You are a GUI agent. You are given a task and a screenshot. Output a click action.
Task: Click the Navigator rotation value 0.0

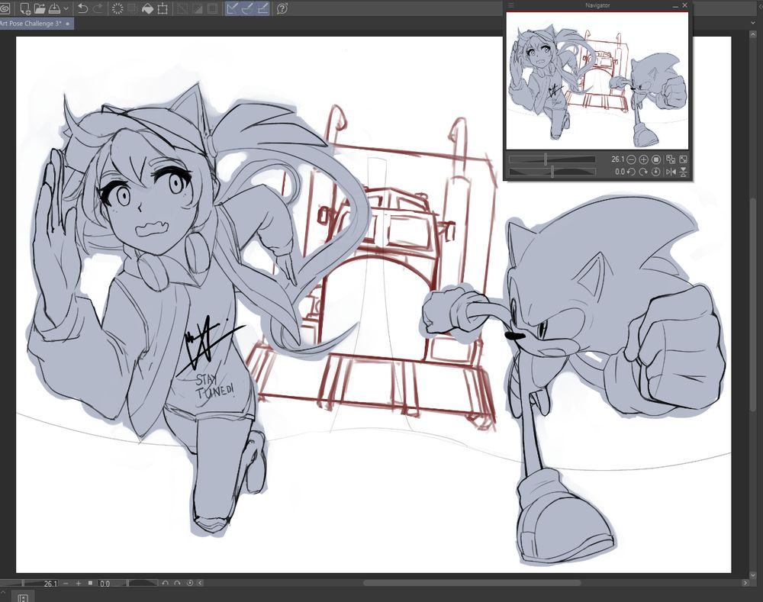click(x=620, y=172)
